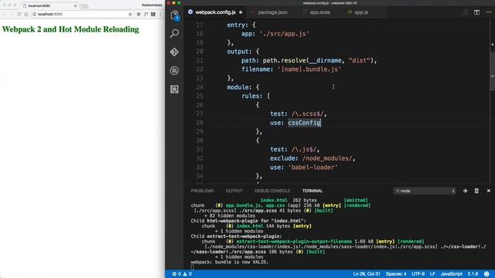Open the editor more actions menu

pyautogui.click(x=489, y=12)
